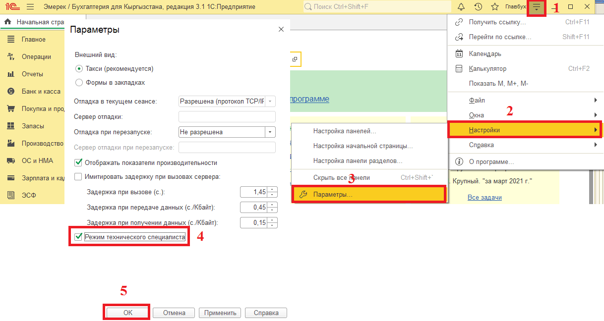Click the favorites star icon
Screen dimensions: 604x321
(494, 7)
